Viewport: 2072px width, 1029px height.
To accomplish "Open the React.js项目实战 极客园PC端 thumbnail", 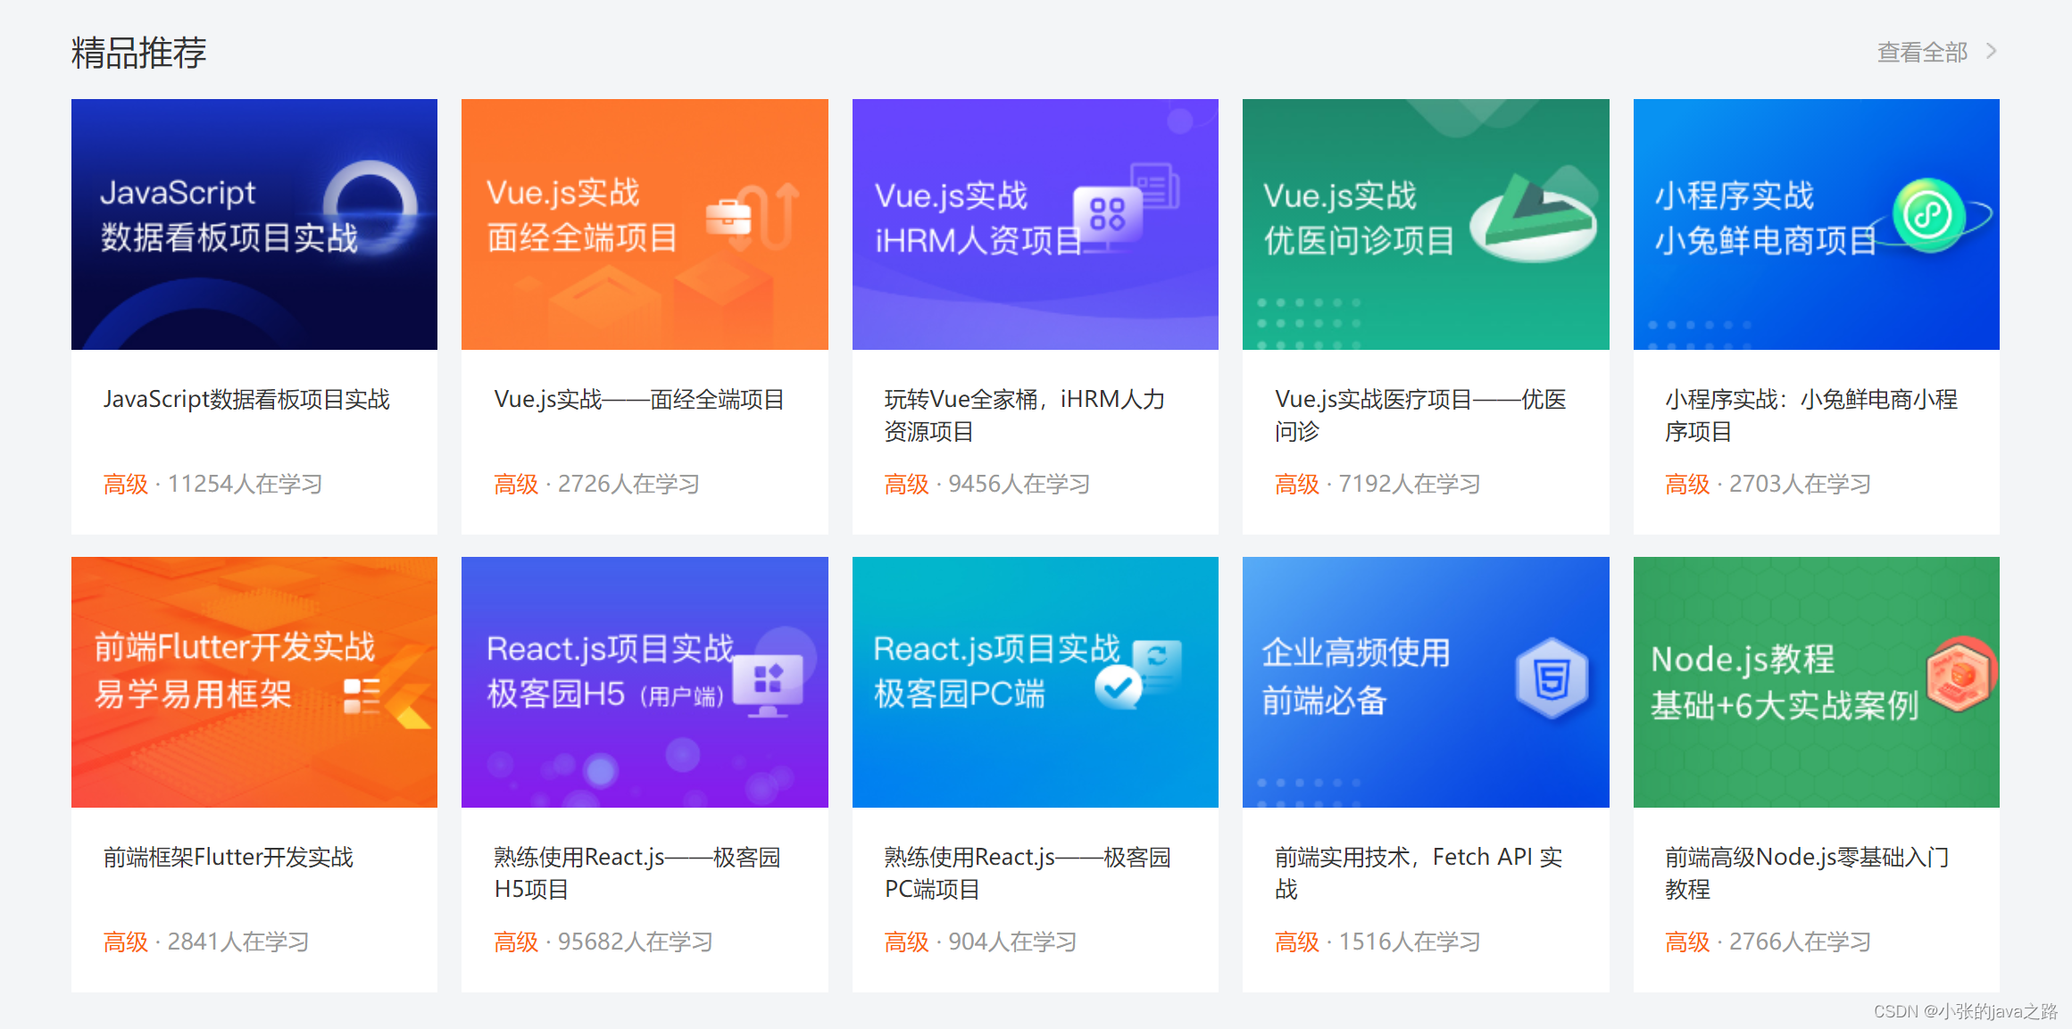I will pyautogui.click(x=1036, y=682).
